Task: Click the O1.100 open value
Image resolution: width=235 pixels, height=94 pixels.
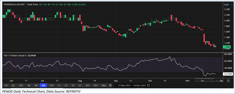Action: pyautogui.click(x=43, y=5)
